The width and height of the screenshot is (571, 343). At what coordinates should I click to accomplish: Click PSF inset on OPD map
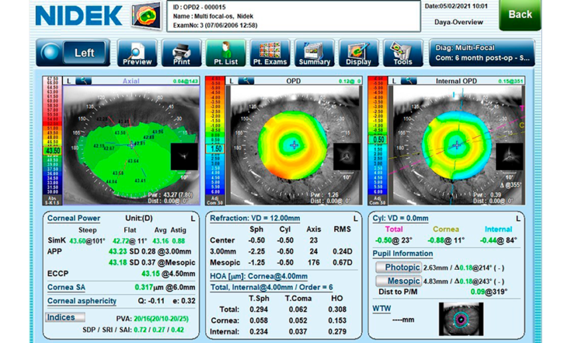click(347, 156)
